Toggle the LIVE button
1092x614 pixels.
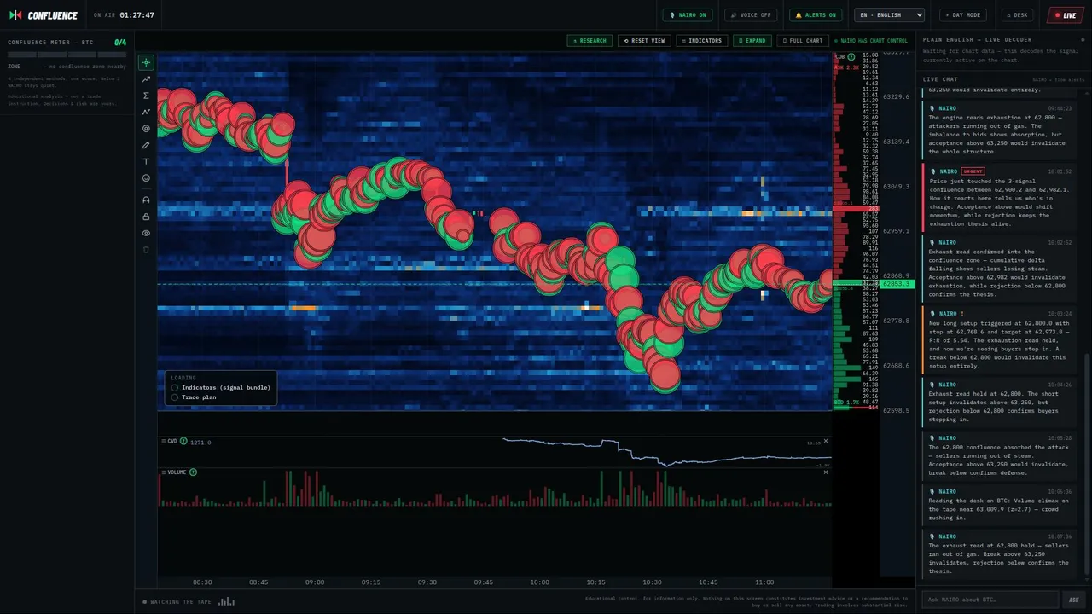pyautogui.click(x=1066, y=15)
